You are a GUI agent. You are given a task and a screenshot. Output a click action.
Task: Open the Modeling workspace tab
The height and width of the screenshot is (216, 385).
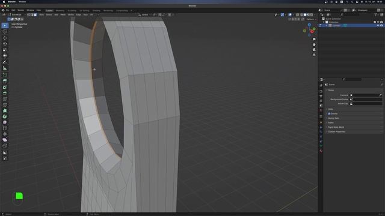point(60,11)
